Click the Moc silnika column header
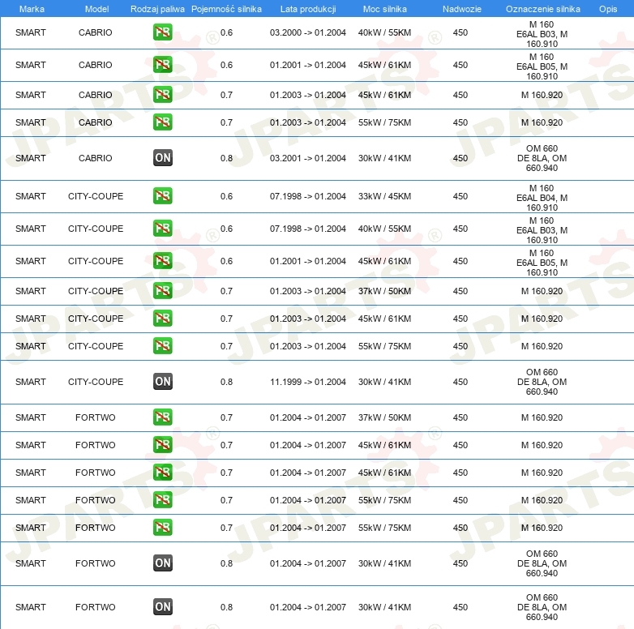The width and height of the screenshot is (634, 629). click(385, 9)
